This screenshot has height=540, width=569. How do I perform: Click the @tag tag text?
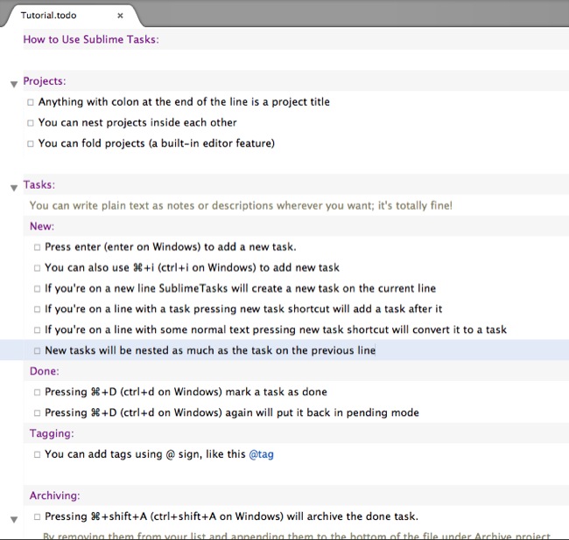(261, 454)
